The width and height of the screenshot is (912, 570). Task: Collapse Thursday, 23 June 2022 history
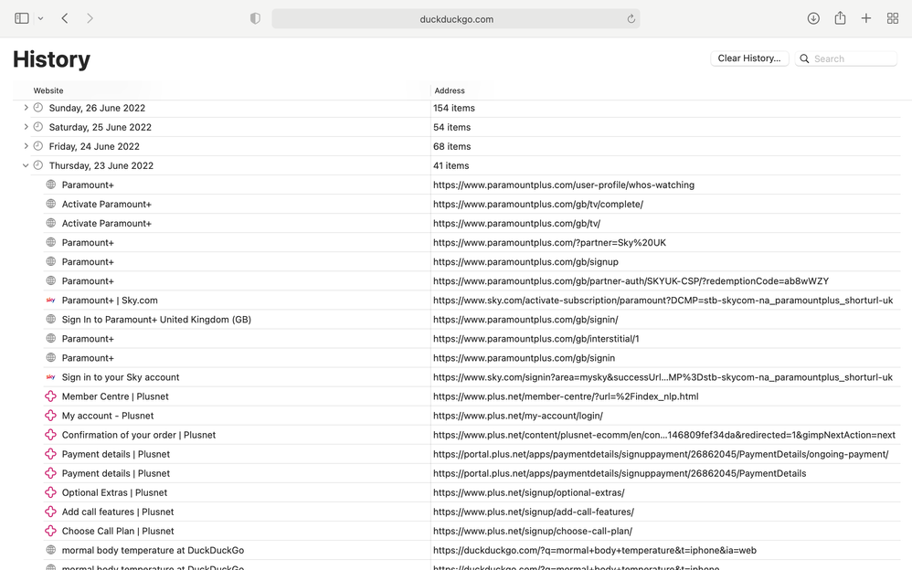click(25, 165)
